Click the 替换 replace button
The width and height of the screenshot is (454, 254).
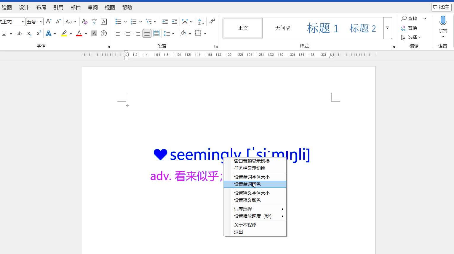[409, 28]
